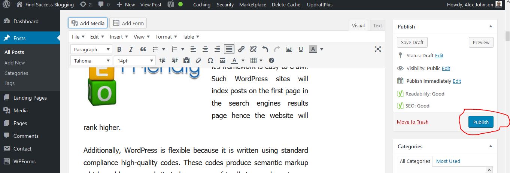
Task: Click New in the admin bar
Action: [125, 4]
